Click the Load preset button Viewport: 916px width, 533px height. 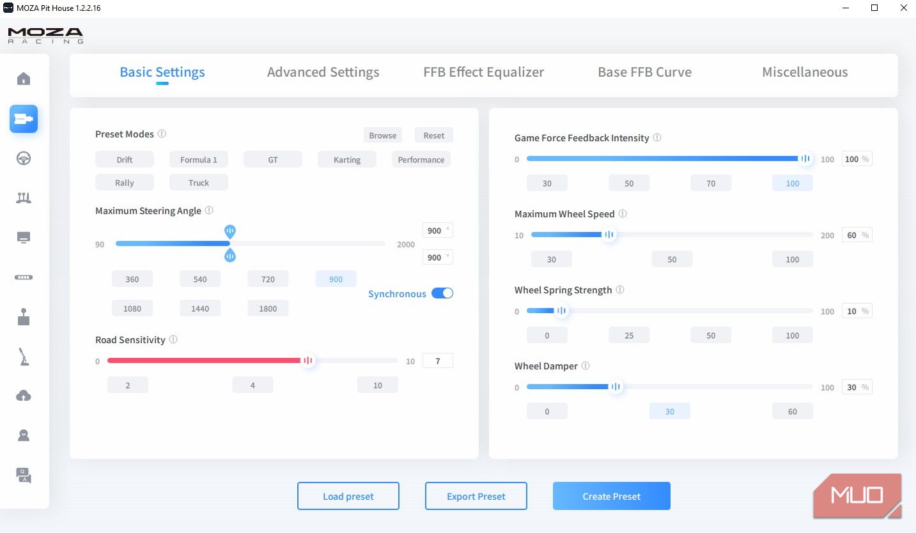348,496
